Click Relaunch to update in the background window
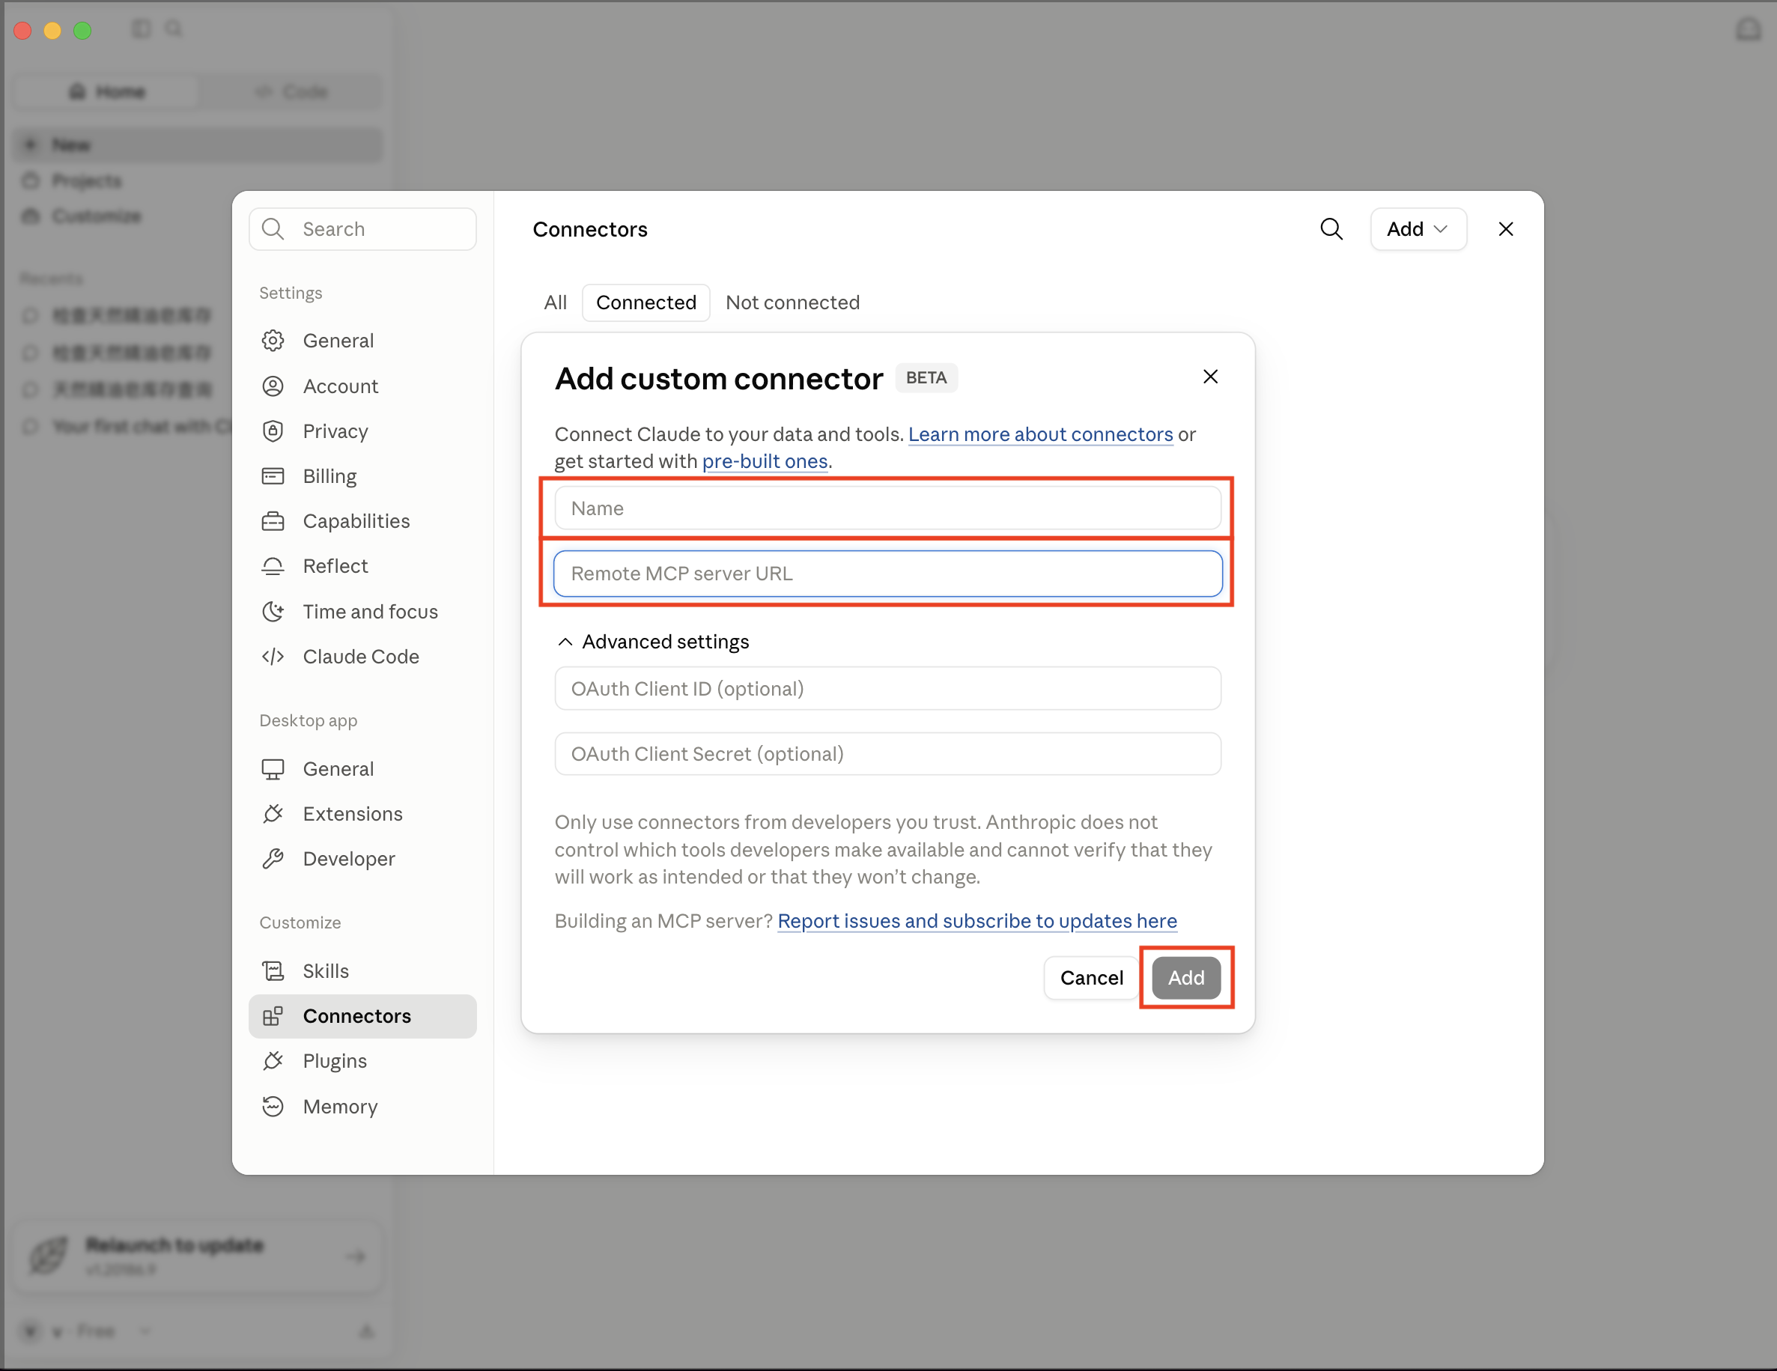 [198, 1256]
